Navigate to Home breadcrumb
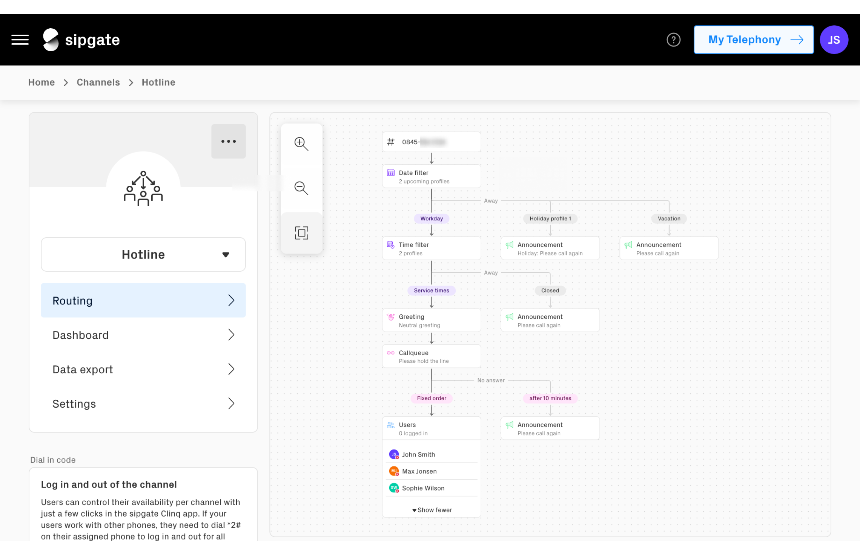Image resolution: width=860 pixels, height=541 pixels. click(x=41, y=82)
